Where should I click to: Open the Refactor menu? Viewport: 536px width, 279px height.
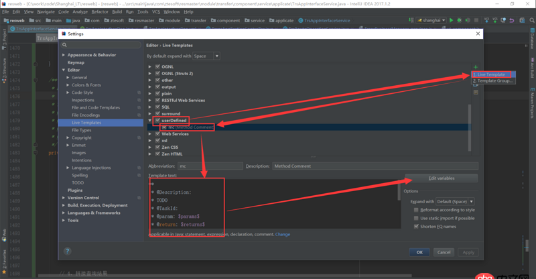pyautogui.click(x=100, y=11)
